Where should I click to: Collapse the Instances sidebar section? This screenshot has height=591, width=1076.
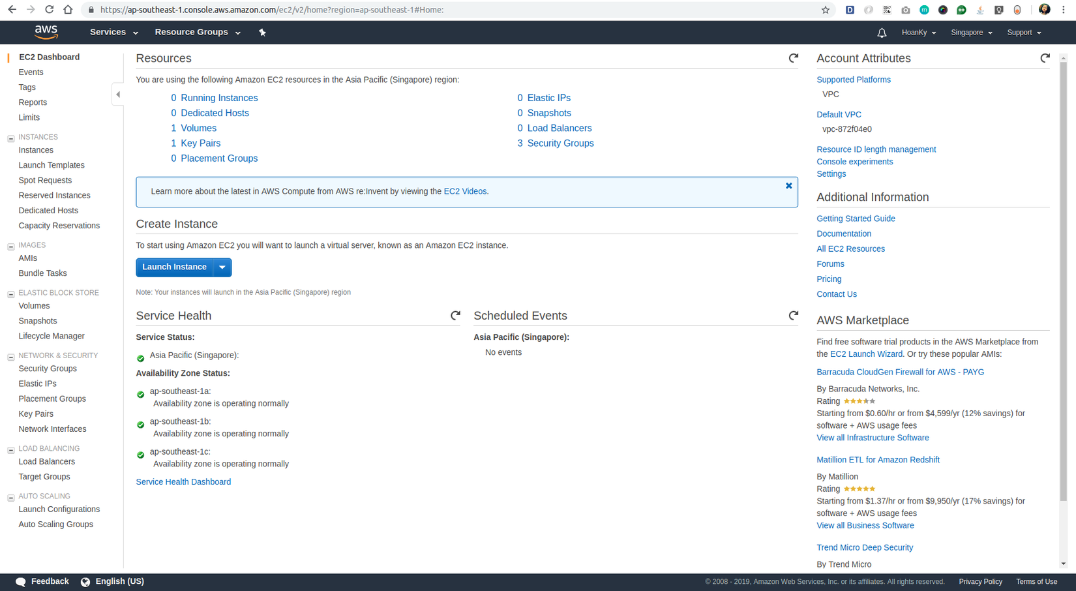pos(11,138)
